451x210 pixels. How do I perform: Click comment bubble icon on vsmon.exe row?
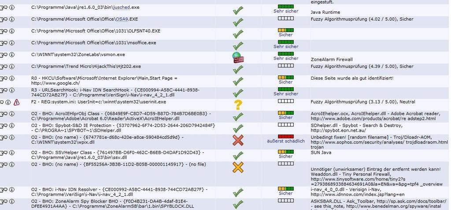[x=5, y=55]
